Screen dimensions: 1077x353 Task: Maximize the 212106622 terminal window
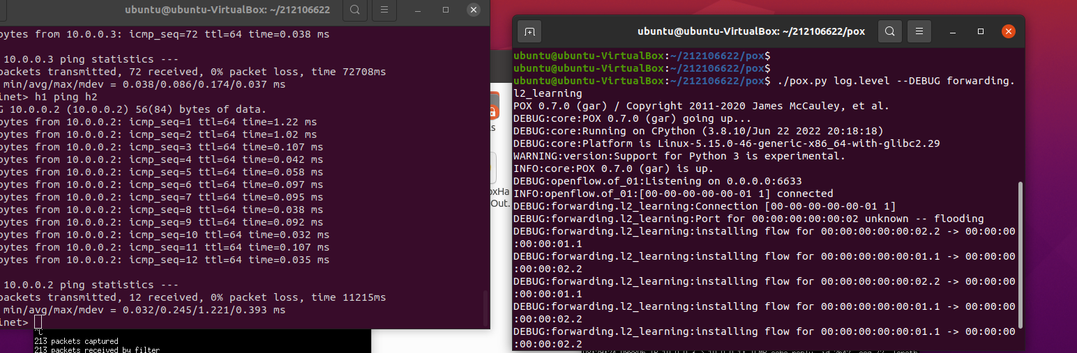click(x=446, y=10)
